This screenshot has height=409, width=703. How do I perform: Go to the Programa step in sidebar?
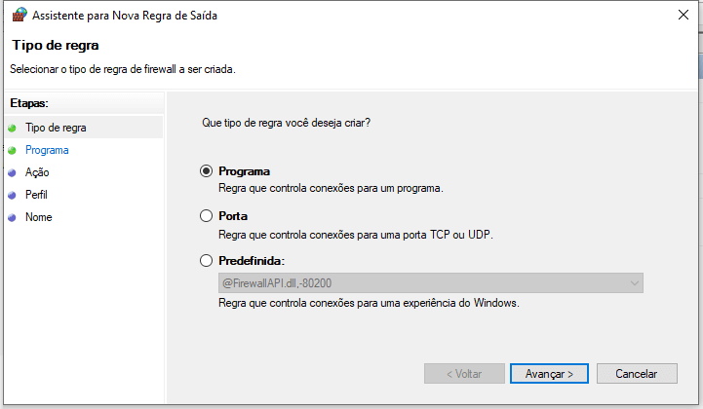point(47,150)
